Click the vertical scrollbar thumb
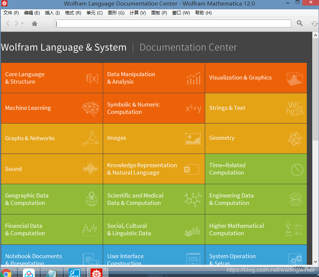The height and width of the screenshot is (277, 319). click(x=315, y=89)
